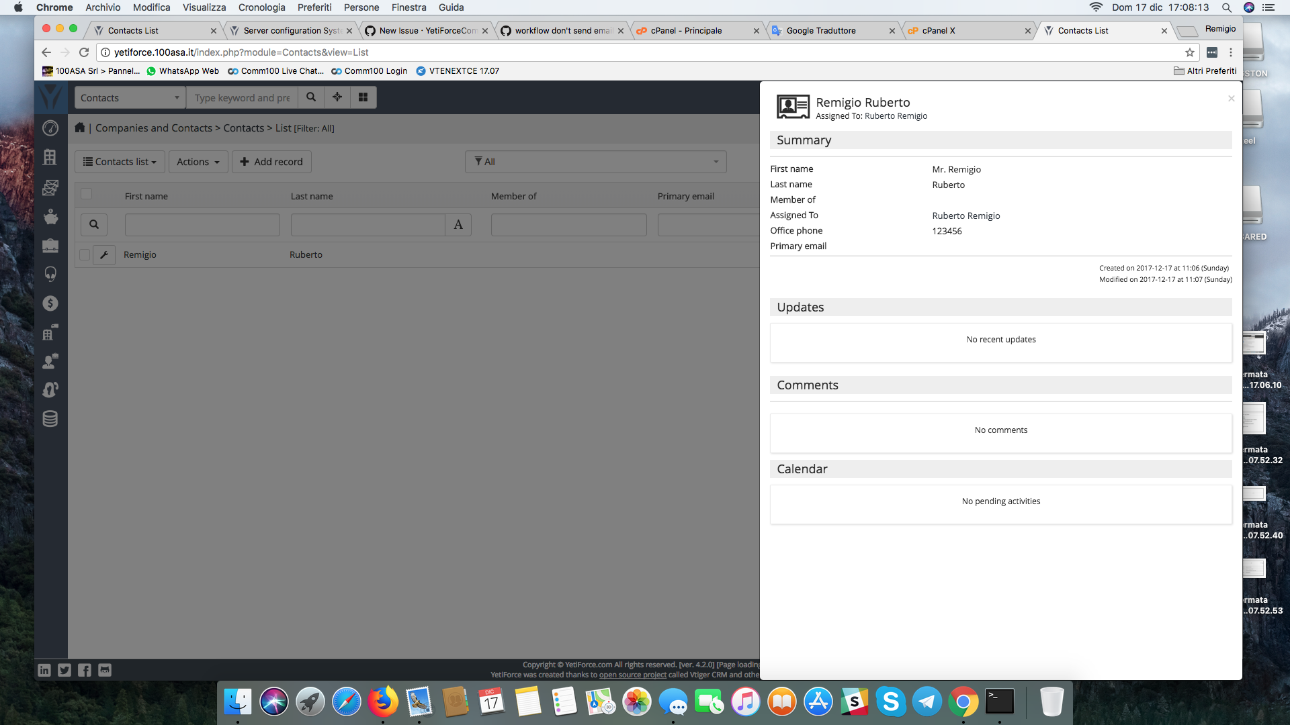Click in the First name filter field
1290x725 pixels.
pyautogui.click(x=202, y=225)
